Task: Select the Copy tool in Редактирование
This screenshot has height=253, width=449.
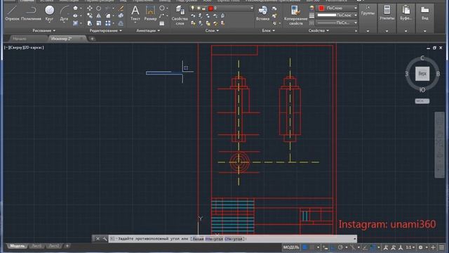Action: tap(90, 15)
